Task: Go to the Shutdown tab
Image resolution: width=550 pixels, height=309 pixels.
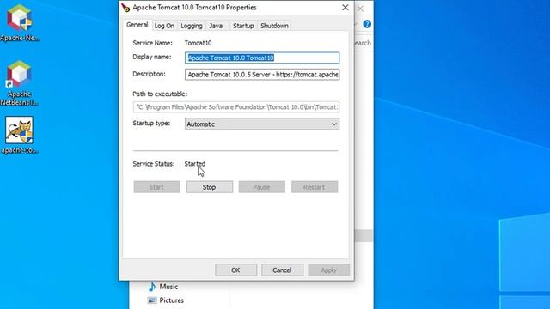Action: click(274, 26)
